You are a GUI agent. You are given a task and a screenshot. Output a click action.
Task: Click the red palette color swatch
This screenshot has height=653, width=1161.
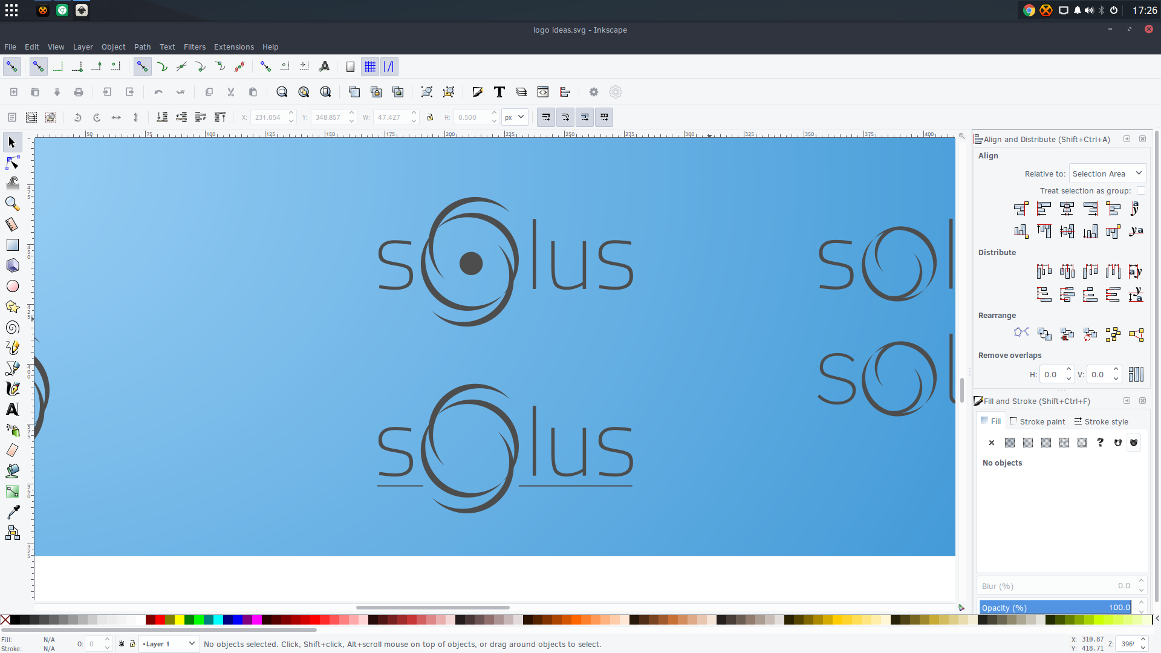pyautogui.click(x=160, y=620)
